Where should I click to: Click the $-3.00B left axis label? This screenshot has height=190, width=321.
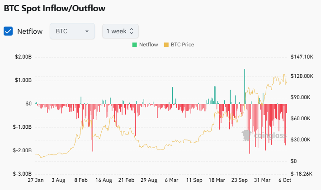coord(22,173)
